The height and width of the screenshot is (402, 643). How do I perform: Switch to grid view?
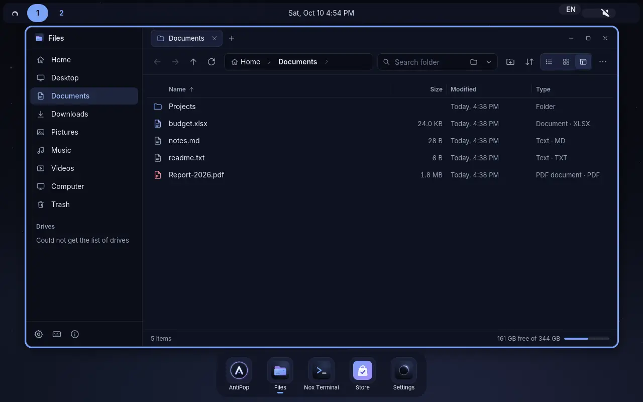click(x=566, y=62)
